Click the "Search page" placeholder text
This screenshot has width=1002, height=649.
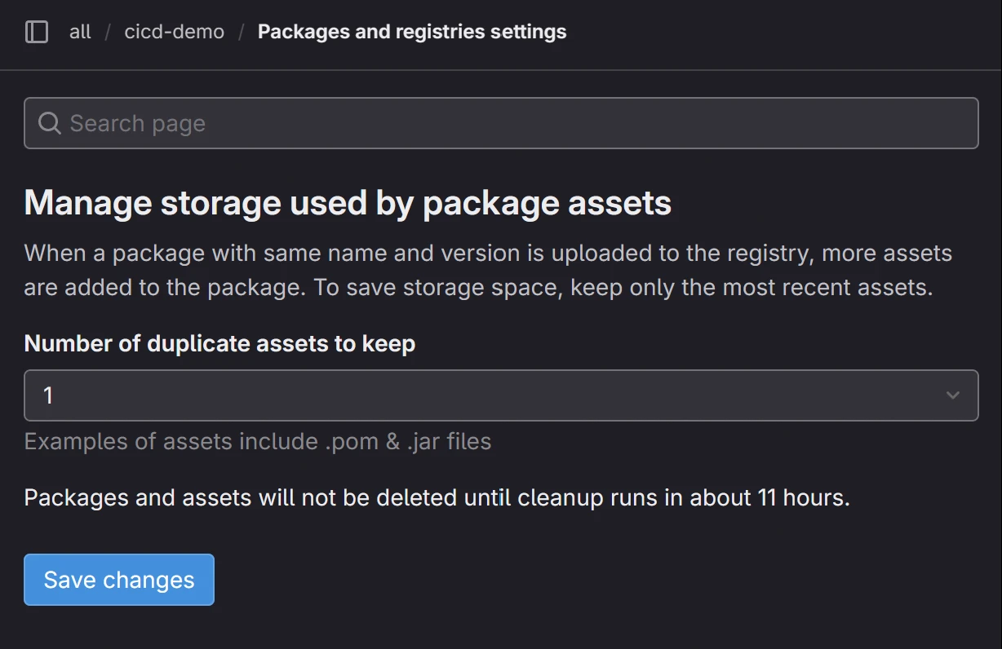[138, 123]
